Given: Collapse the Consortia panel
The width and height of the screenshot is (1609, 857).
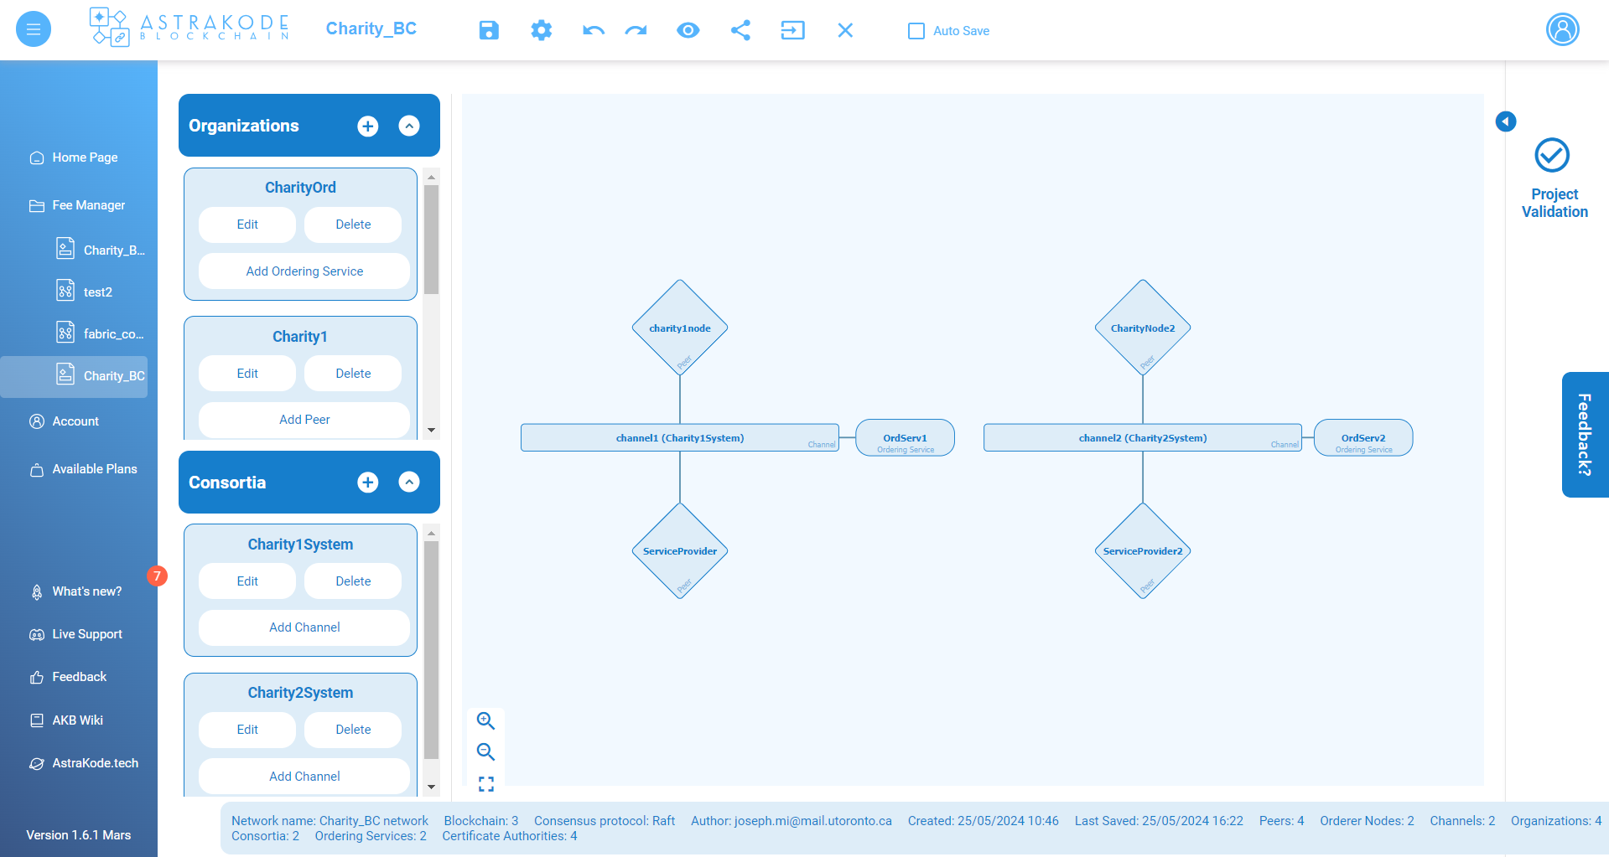Looking at the screenshot, I should [409, 482].
